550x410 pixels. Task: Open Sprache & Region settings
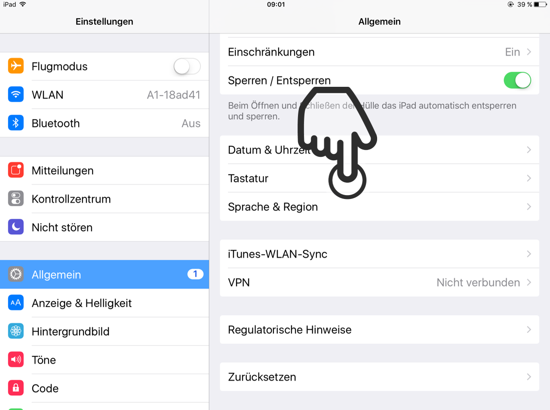click(379, 207)
